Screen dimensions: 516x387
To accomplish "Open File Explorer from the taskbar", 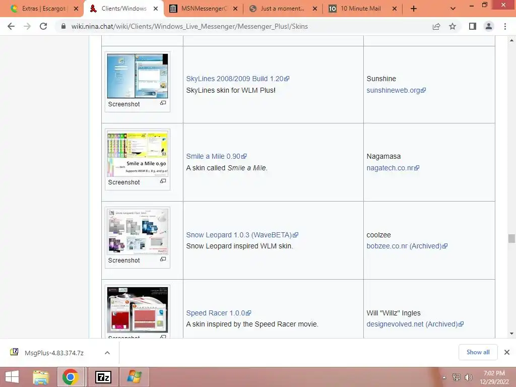I will coord(41,377).
